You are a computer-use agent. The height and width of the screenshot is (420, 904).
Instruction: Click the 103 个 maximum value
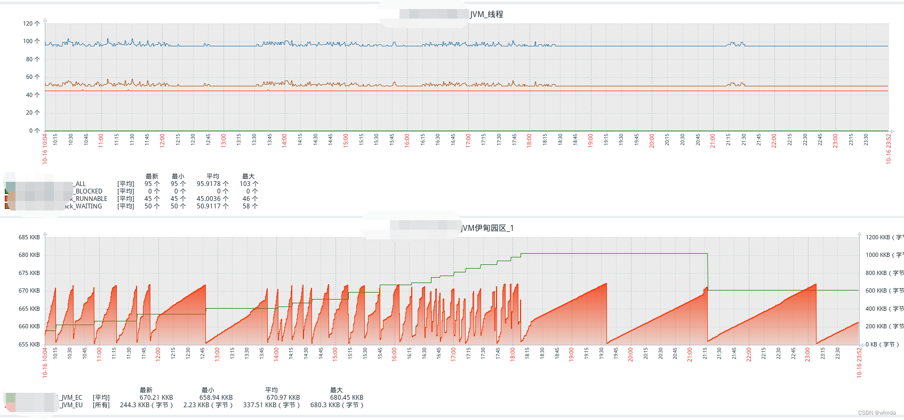click(x=249, y=184)
